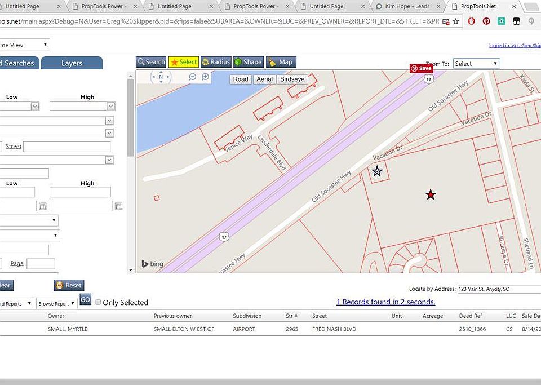Close the Kim Hope - Leads tab
The width and height of the screenshot is (541, 385).
click(438, 6)
